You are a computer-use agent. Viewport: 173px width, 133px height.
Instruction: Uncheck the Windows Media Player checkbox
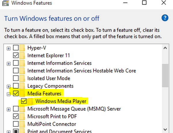[24, 101]
